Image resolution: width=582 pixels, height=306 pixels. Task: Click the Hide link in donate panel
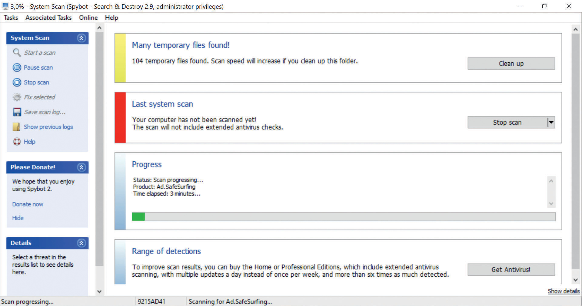18,218
